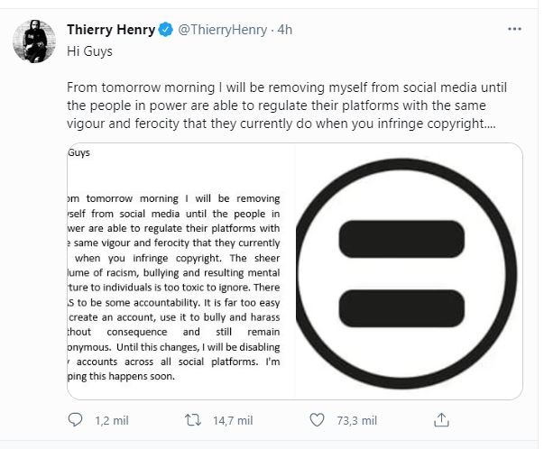Screen dimensions: 544x449
Task: Open Thierry Henry's profile avatar
Action: click(35, 40)
